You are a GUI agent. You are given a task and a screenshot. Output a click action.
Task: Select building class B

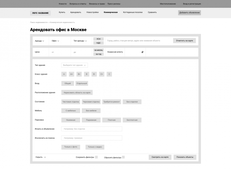[87, 74]
